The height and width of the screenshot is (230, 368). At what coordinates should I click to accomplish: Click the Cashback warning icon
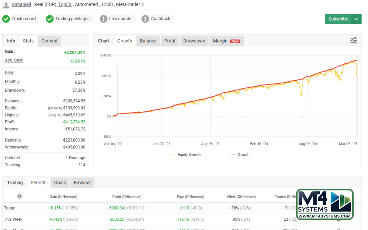[x=145, y=19]
